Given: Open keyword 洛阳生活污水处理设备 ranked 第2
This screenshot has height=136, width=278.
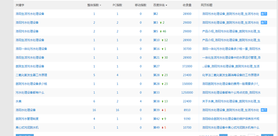Looking at the screenshot, I should coord(30,14).
